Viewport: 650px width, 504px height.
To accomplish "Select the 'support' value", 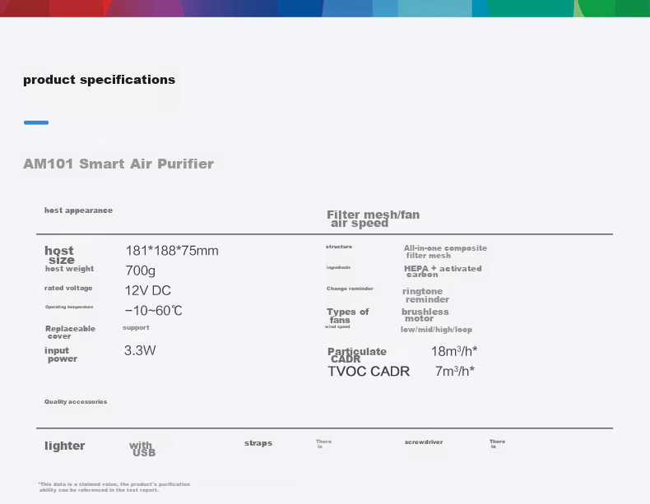I will [136, 327].
